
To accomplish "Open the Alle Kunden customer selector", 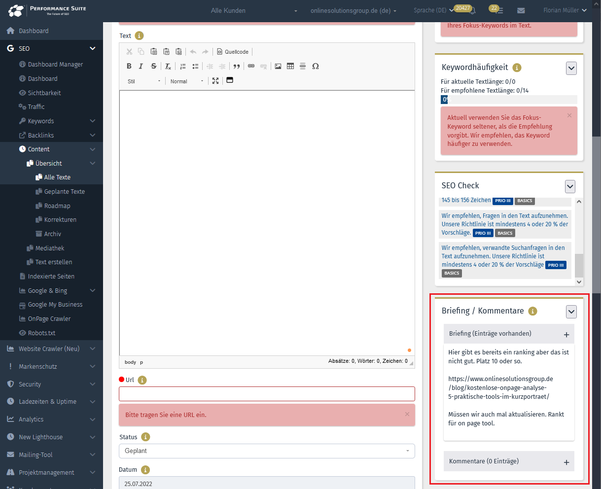I will point(254,10).
